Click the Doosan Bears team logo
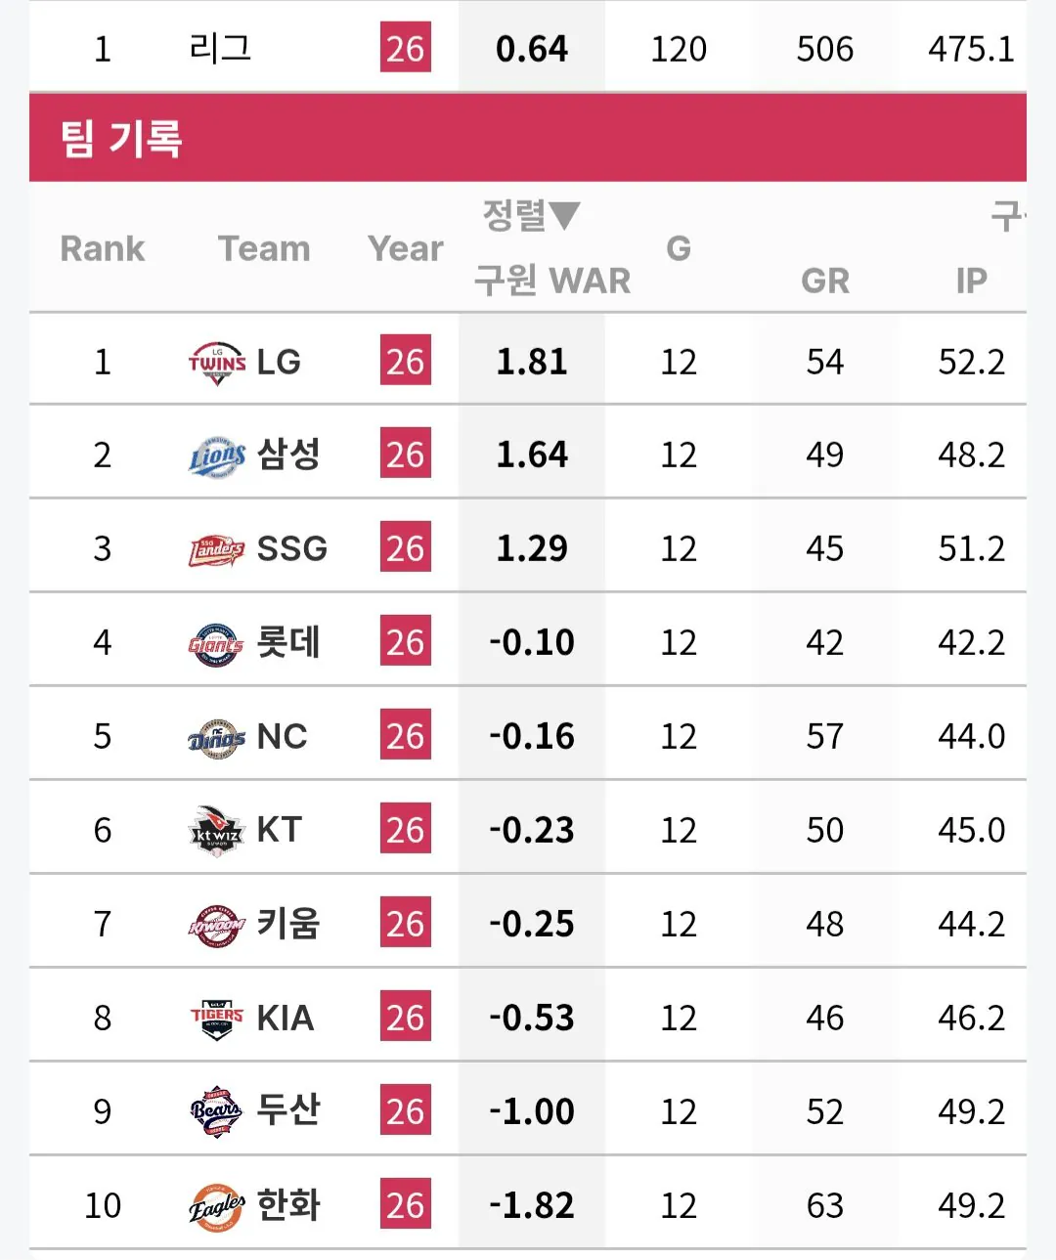The width and height of the screenshot is (1056, 1260). (216, 1112)
